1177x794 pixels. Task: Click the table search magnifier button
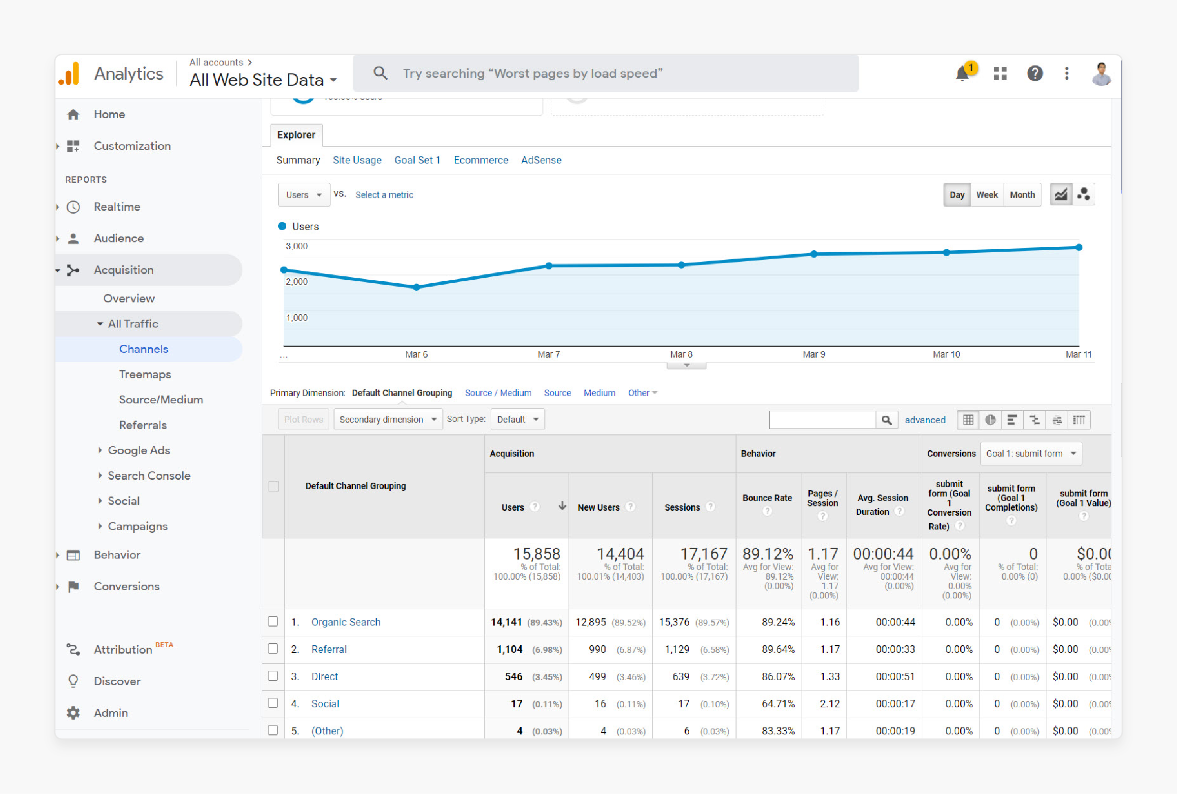coord(887,420)
